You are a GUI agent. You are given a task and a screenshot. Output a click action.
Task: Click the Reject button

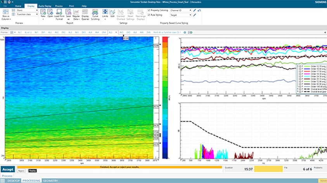(x=21, y=170)
